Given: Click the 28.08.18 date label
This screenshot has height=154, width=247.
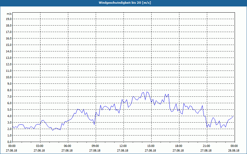Looking at the screenshot, I should tap(234, 151).
